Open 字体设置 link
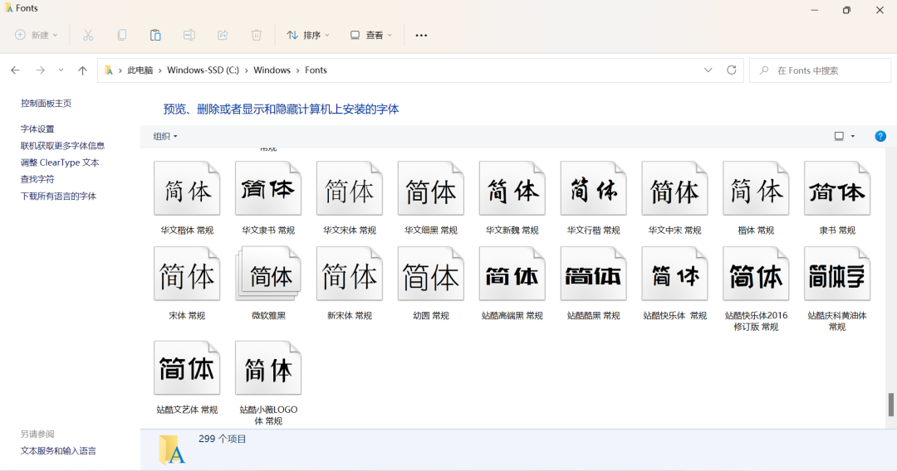The height and width of the screenshot is (471, 897). [37, 129]
